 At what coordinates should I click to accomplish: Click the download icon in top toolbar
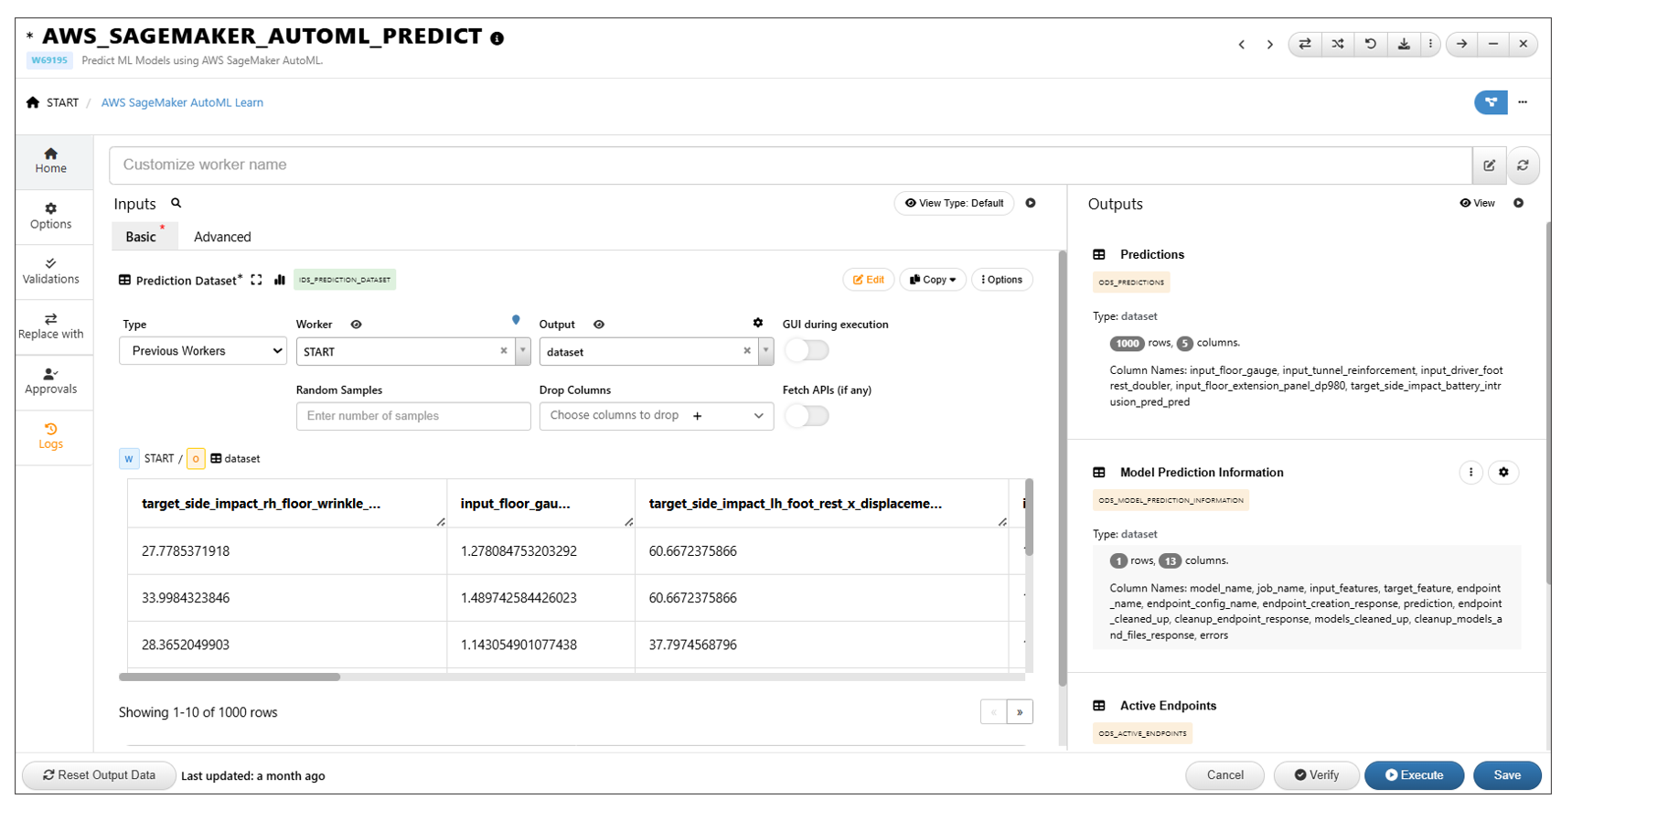pos(1403,44)
